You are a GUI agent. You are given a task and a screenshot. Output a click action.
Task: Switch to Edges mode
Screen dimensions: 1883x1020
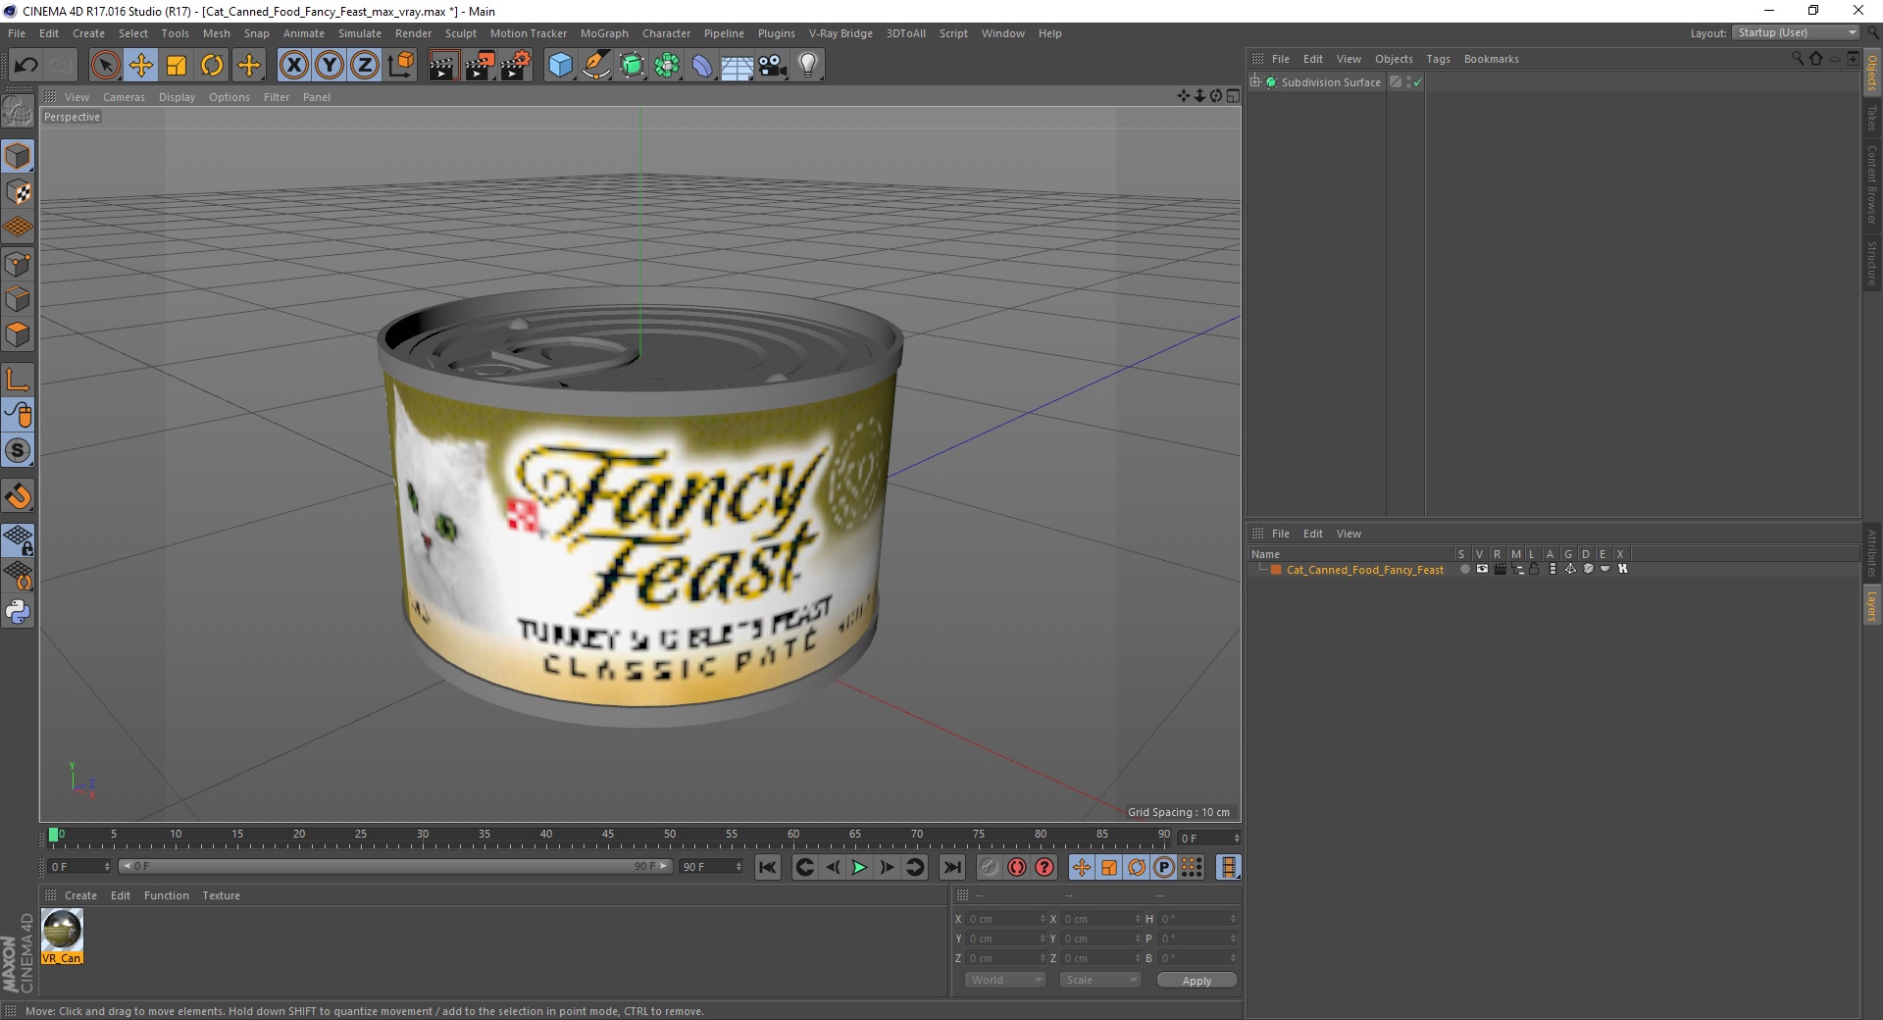click(x=18, y=299)
